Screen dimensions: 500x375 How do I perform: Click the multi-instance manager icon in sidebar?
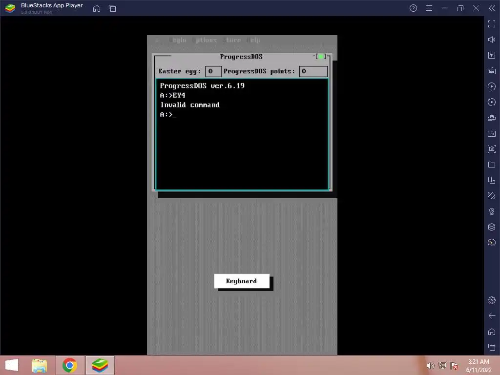click(492, 180)
